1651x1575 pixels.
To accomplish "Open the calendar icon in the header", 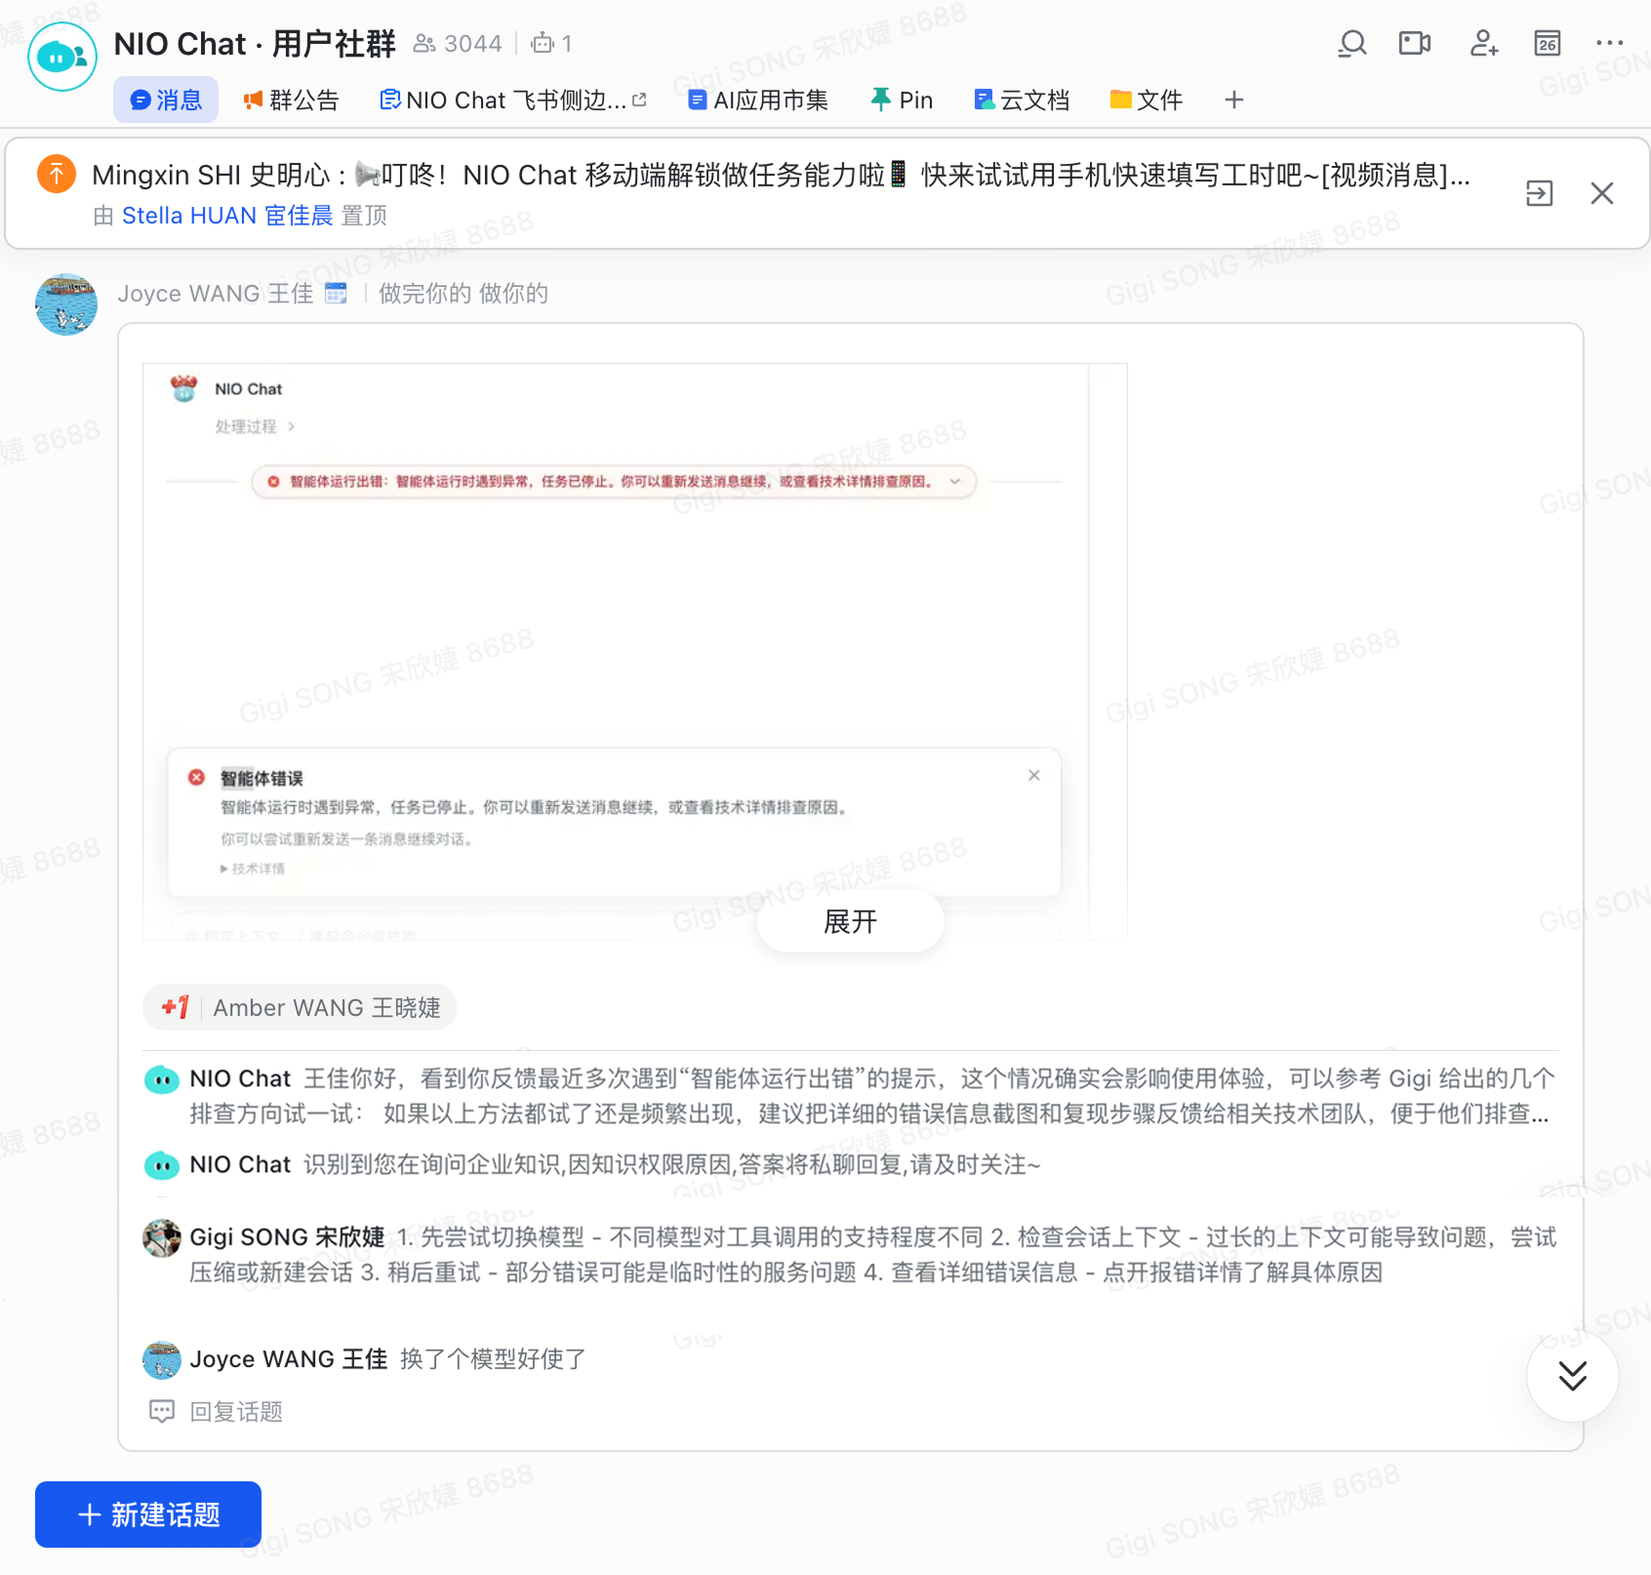I will click(x=1548, y=44).
